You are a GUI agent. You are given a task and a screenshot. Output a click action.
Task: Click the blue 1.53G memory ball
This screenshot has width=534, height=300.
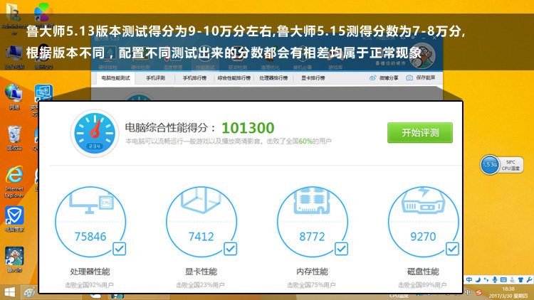coord(490,165)
